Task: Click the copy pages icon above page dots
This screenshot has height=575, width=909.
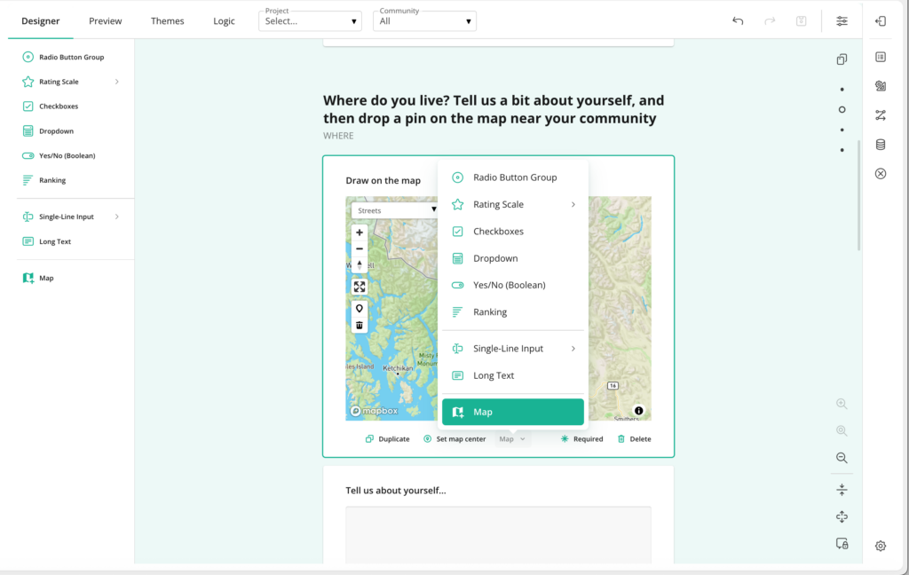Action: [x=842, y=59]
